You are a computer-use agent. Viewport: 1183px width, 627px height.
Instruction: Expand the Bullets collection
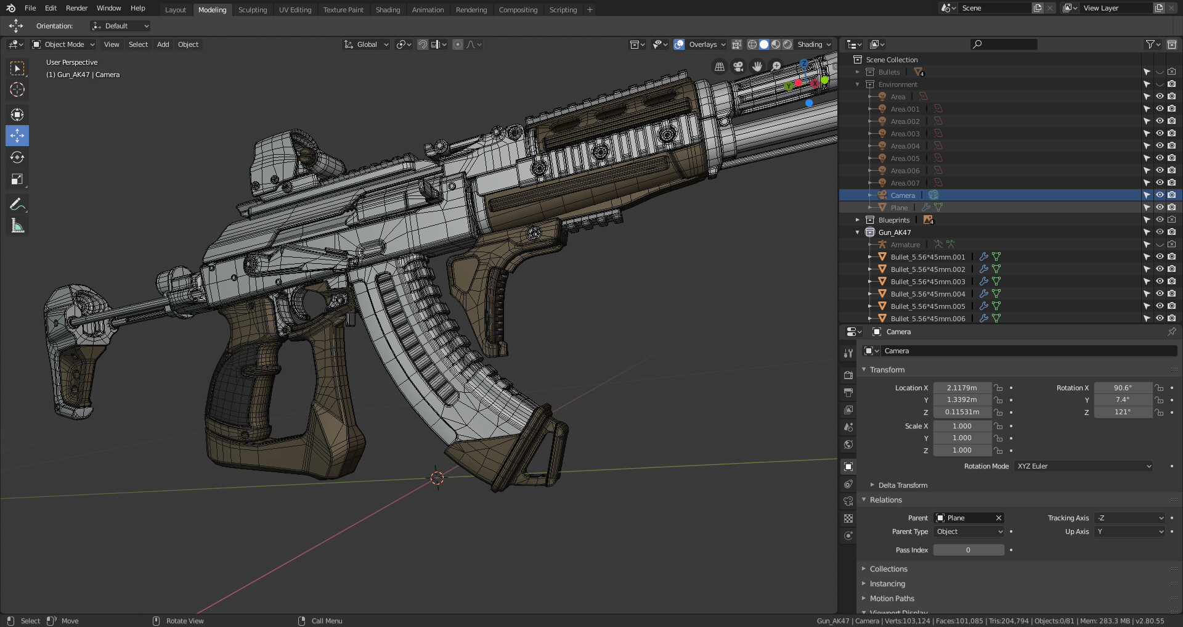857,72
